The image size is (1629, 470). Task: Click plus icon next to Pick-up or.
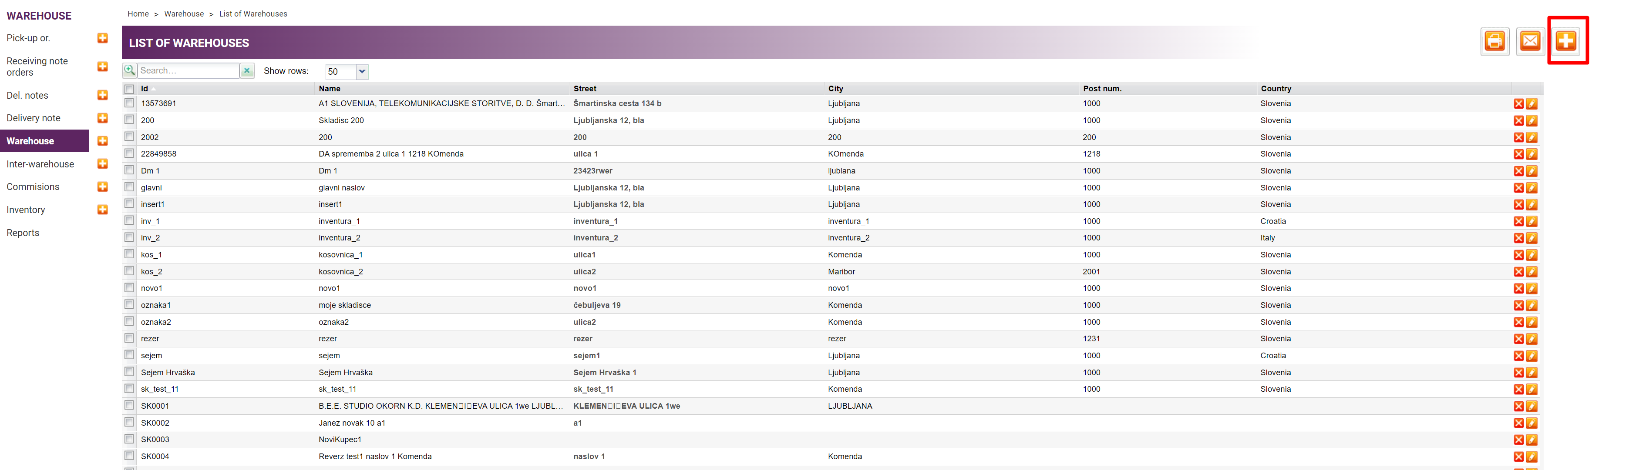coord(102,39)
